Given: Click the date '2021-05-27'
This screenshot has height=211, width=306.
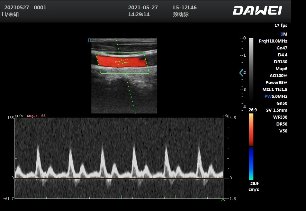Looking at the screenshot, I should (x=143, y=8).
